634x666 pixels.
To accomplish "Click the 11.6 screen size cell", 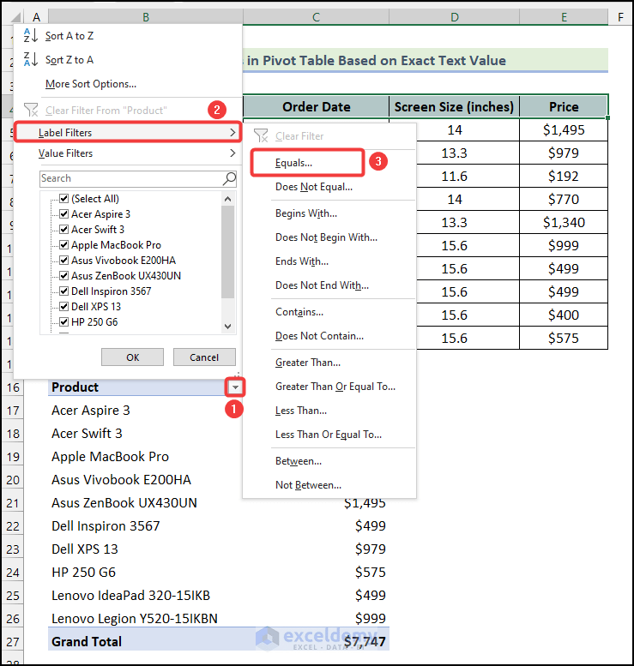I will [468, 176].
